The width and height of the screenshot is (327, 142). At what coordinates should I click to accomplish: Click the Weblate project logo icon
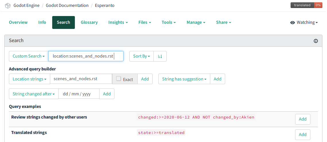(x=8, y=5)
